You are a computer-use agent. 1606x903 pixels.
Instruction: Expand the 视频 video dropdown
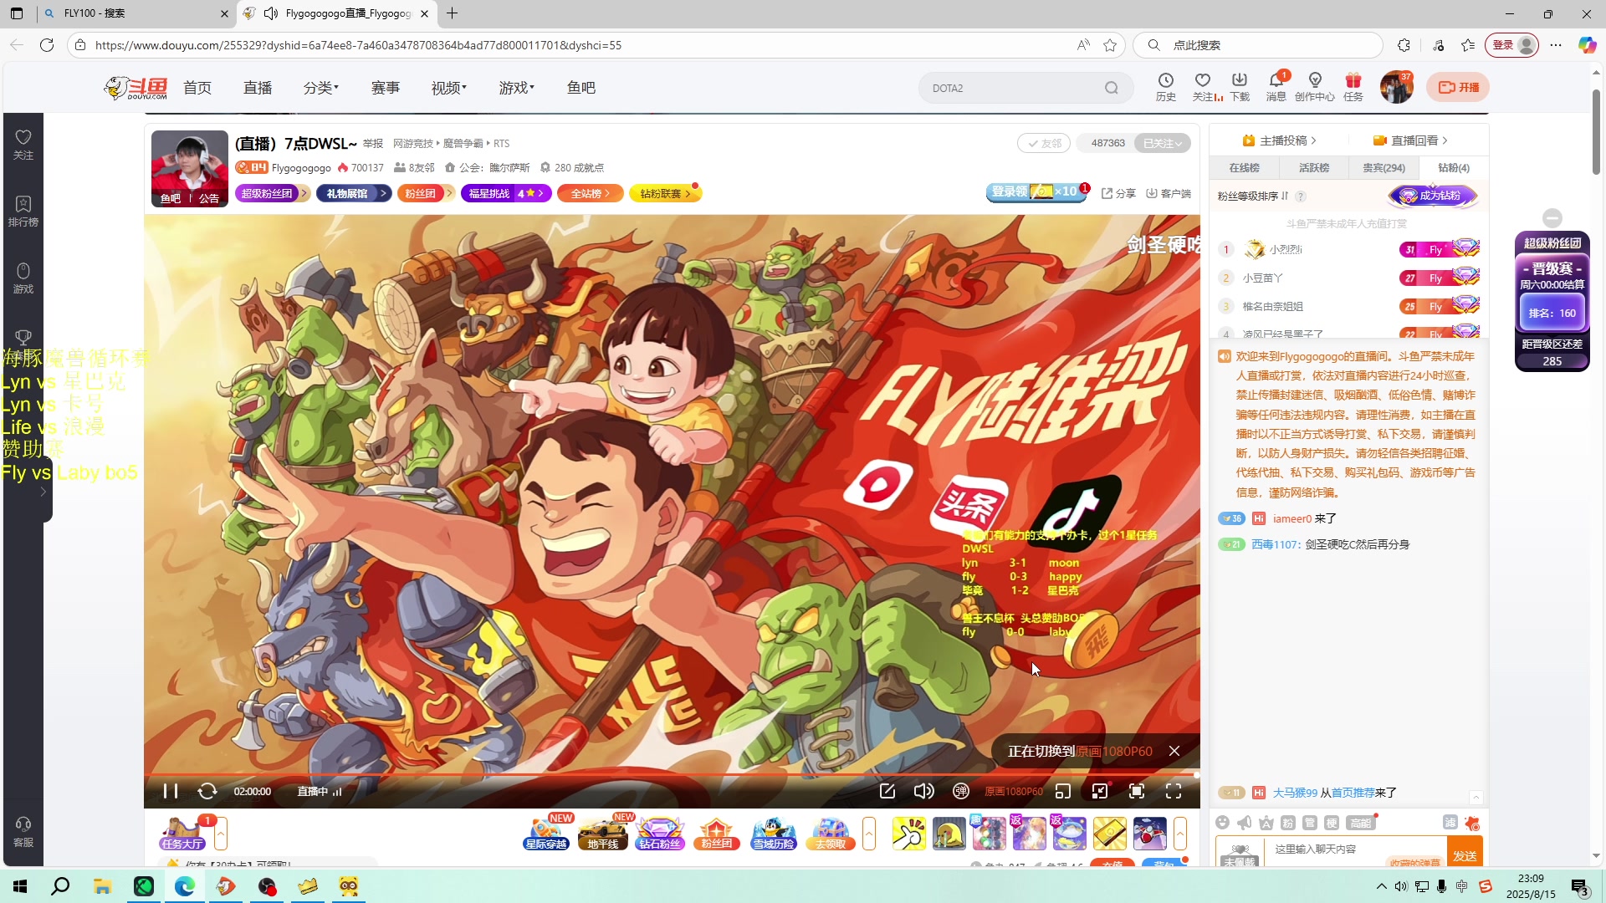(449, 88)
